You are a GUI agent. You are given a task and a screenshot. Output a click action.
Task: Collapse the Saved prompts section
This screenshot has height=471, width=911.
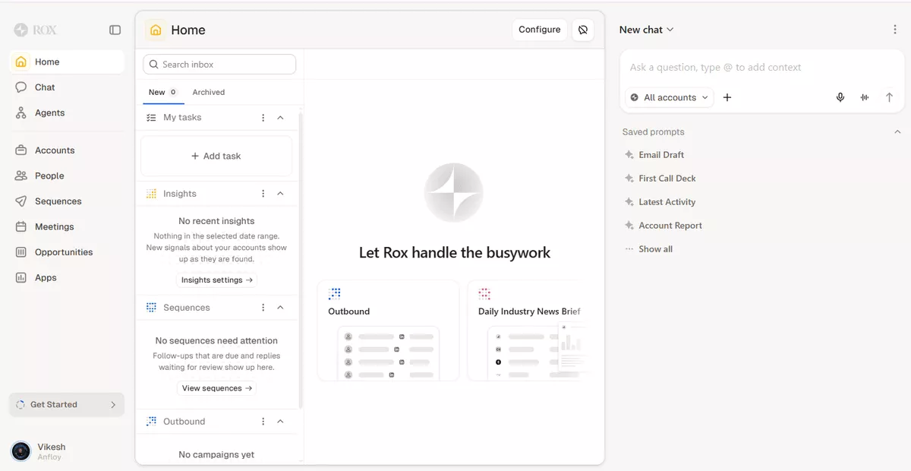[x=897, y=132]
